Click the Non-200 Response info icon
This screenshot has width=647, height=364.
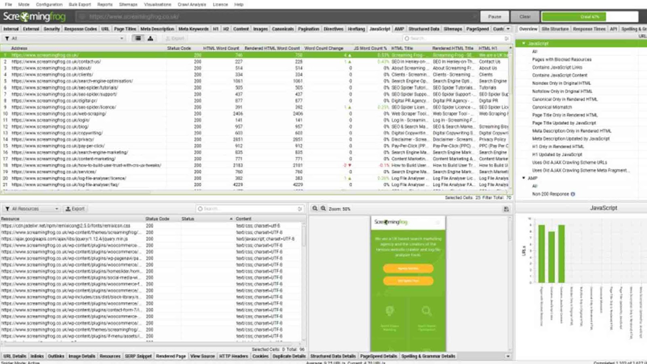point(573,194)
